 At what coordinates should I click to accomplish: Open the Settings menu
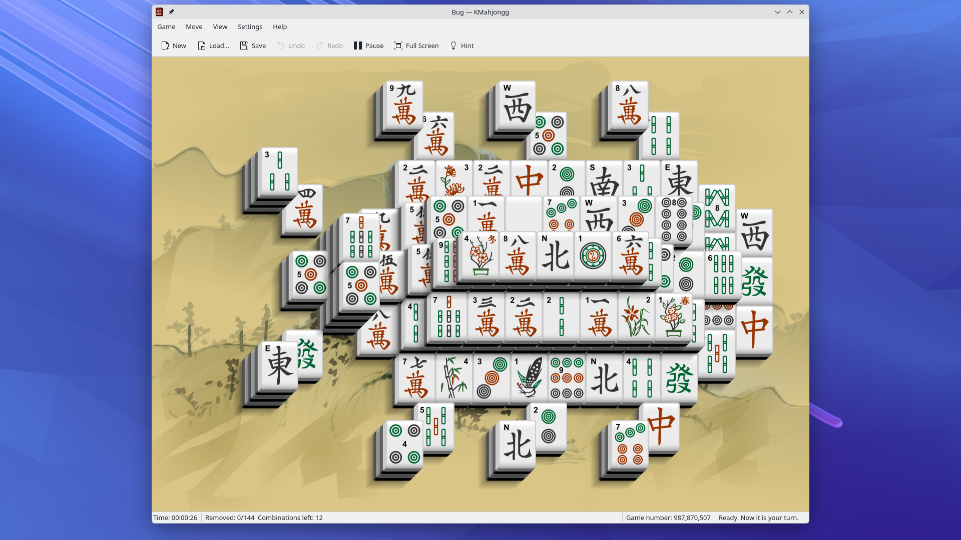(250, 27)
